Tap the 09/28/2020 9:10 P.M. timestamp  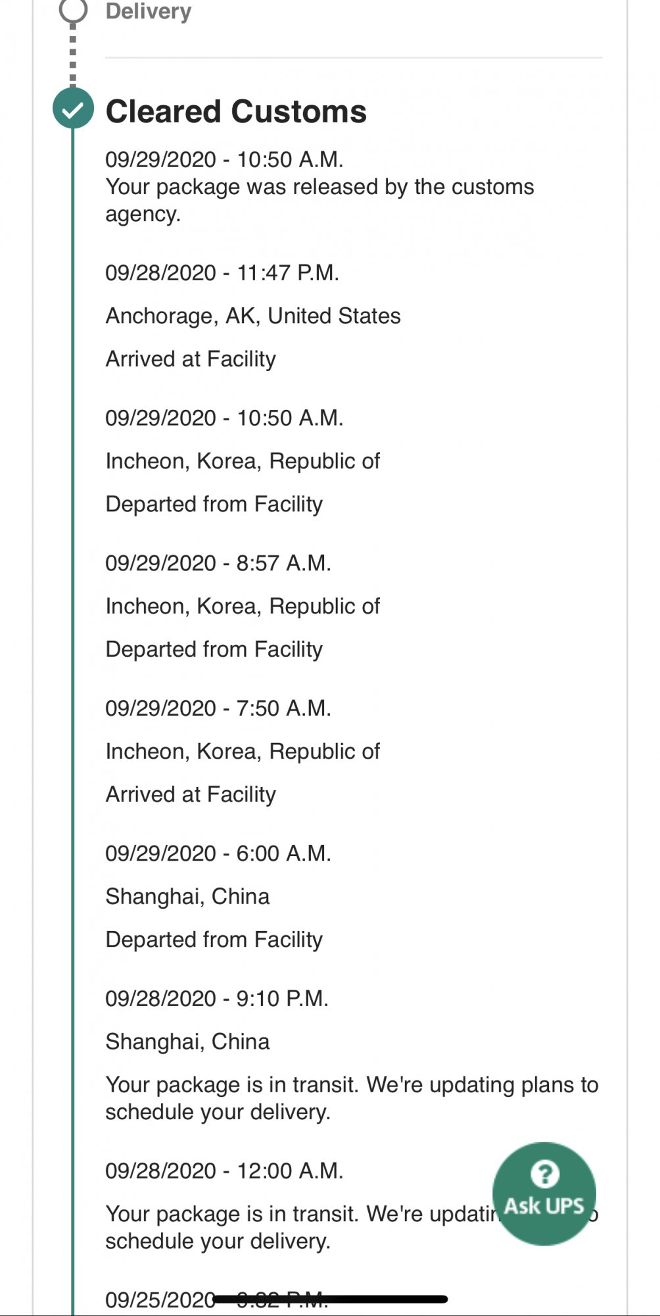(x=217, y=999)
